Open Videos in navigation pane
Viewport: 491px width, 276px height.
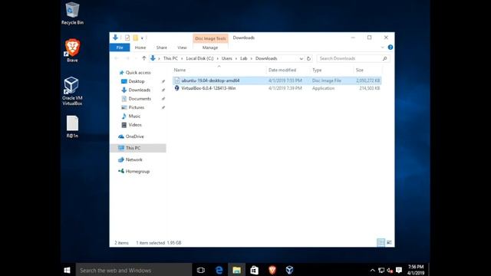coord(135,125)
